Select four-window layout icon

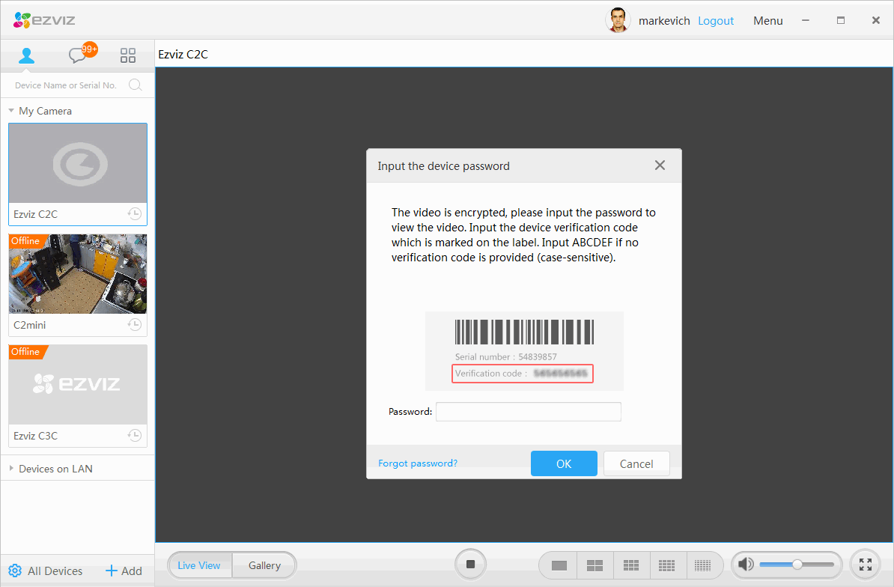click(595, 565)
